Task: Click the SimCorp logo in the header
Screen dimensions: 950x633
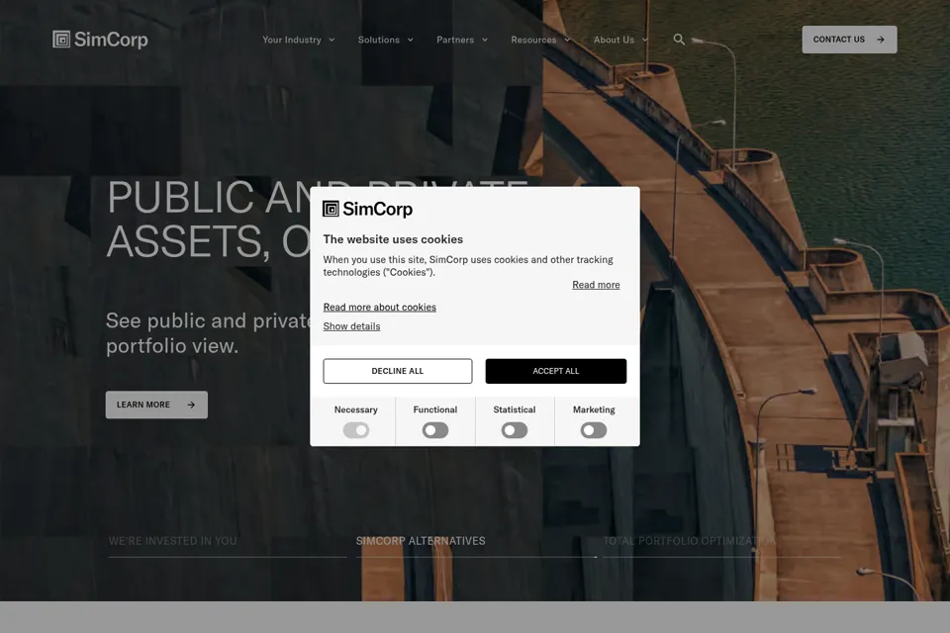Action: 100,40
